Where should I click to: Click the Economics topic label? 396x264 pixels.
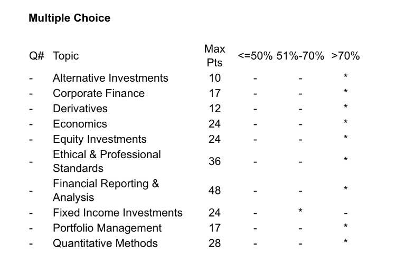pos(80,124)
